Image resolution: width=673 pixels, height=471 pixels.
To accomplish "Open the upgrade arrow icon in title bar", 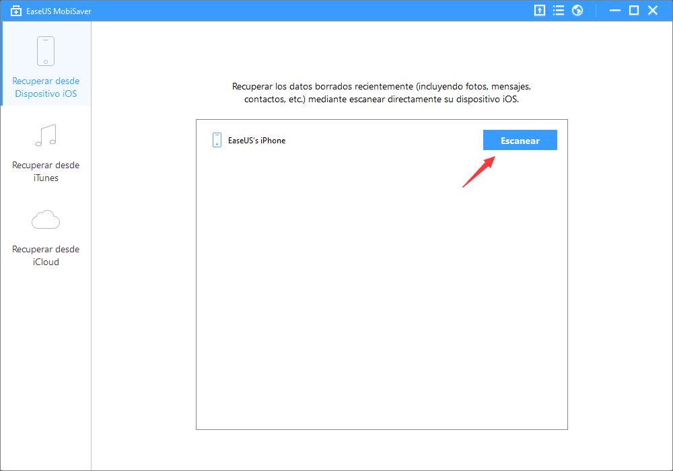I will coord(539,10).
